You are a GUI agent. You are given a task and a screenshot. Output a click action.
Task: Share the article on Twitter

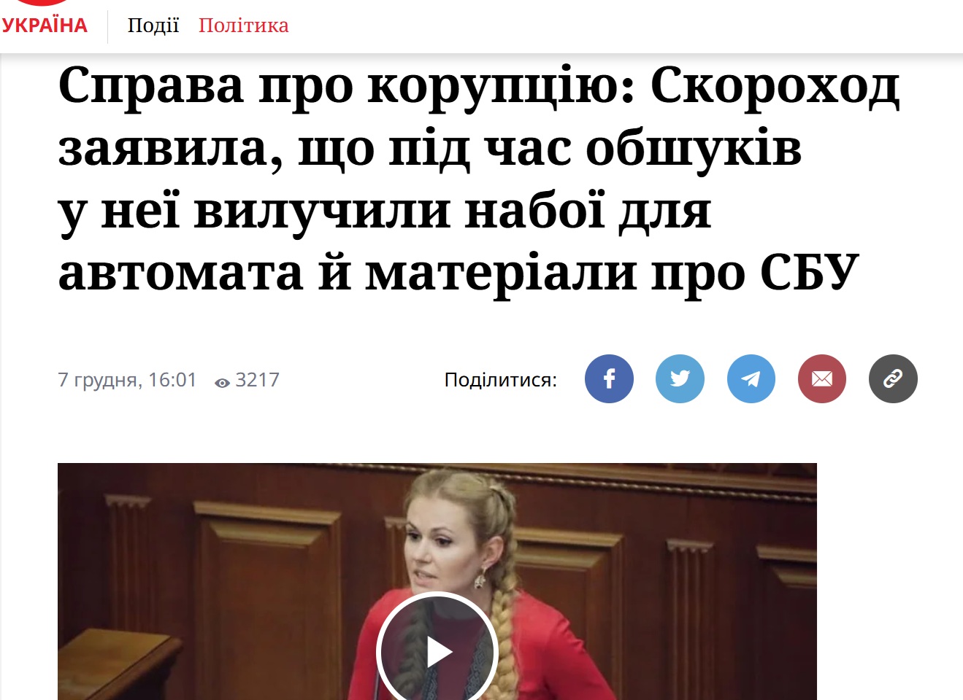pos(680,379)
